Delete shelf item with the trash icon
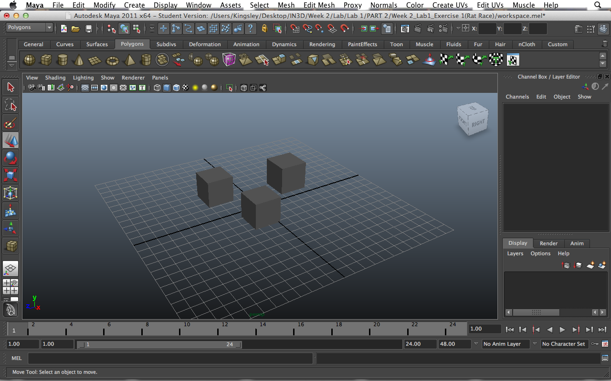The height and width of the screenshot is (381, 611). point(605,44)
